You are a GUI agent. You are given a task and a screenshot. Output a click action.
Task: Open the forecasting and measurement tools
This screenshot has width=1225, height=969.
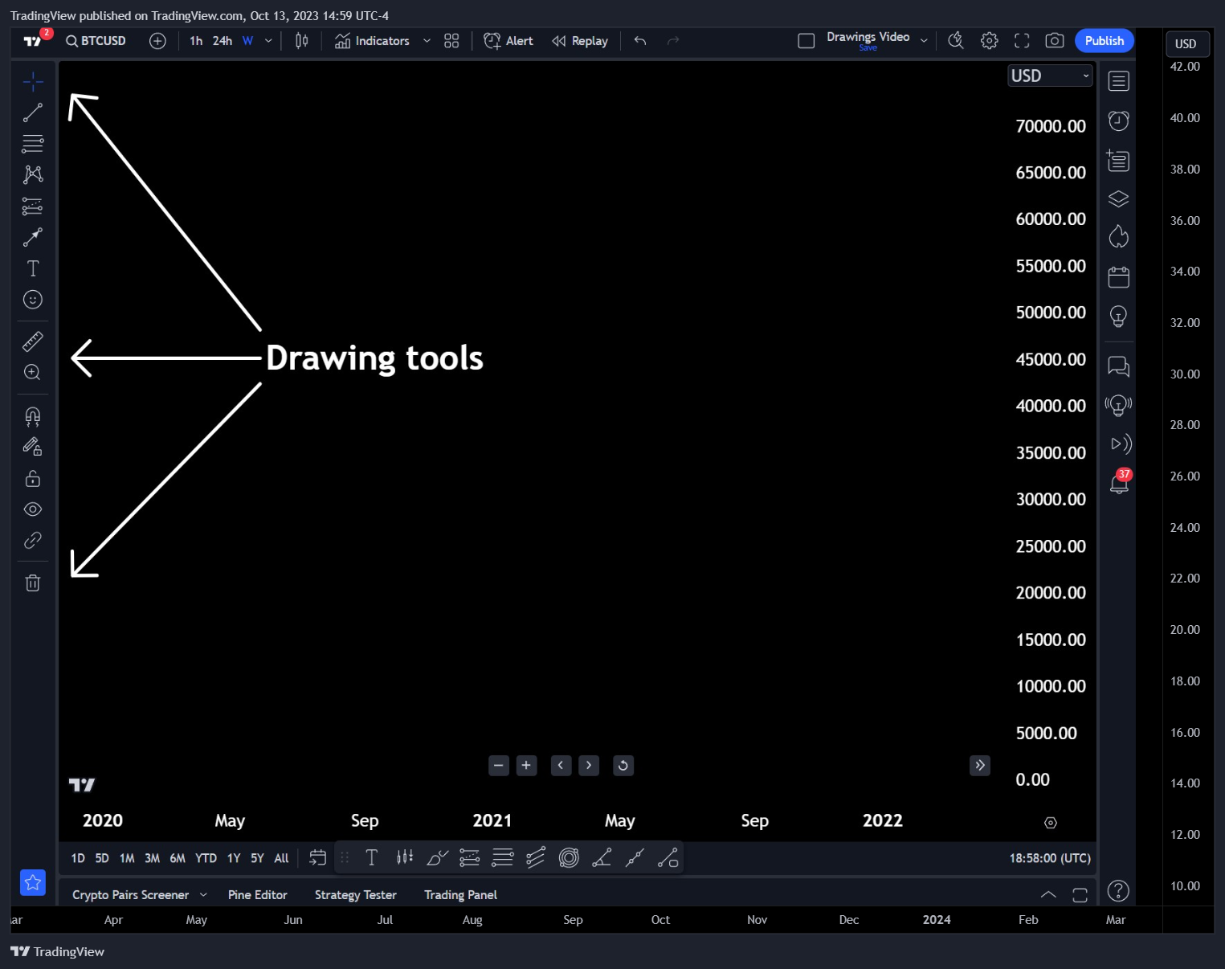tap(33, 206)
